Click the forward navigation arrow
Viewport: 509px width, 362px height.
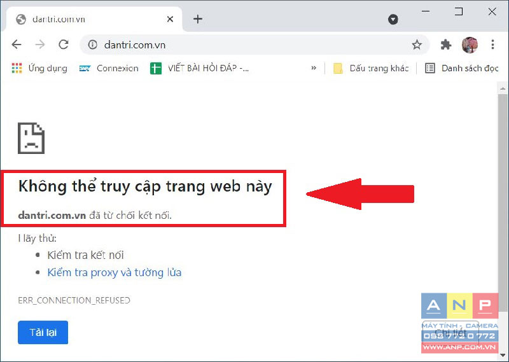(40, 45)
